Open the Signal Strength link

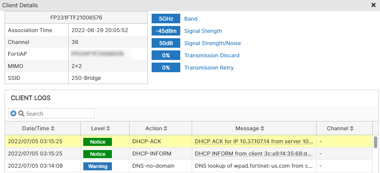pyautogui.click(x=203, y=31)
